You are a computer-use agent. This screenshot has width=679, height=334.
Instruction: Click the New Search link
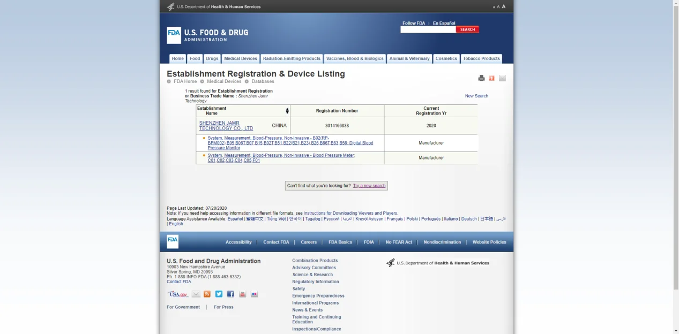[x=476, y=96]
